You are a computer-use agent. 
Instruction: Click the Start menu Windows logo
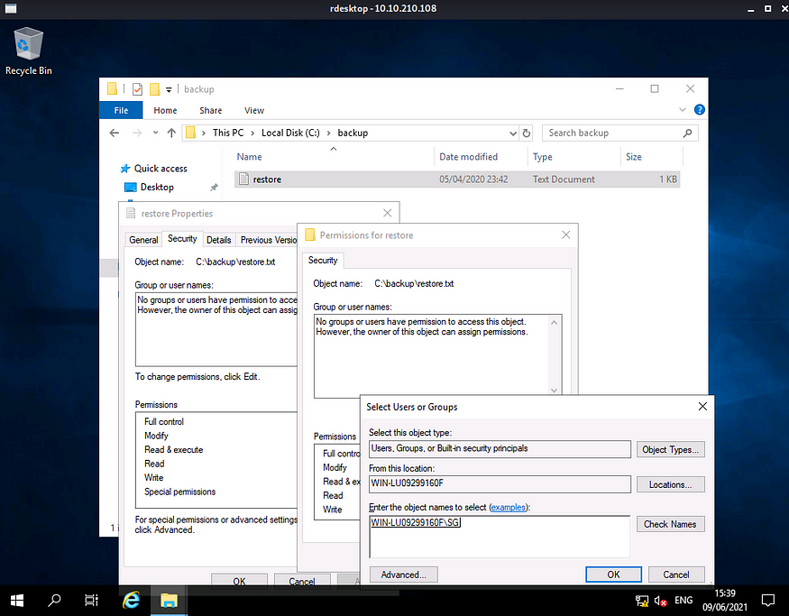tap(17, 600)
